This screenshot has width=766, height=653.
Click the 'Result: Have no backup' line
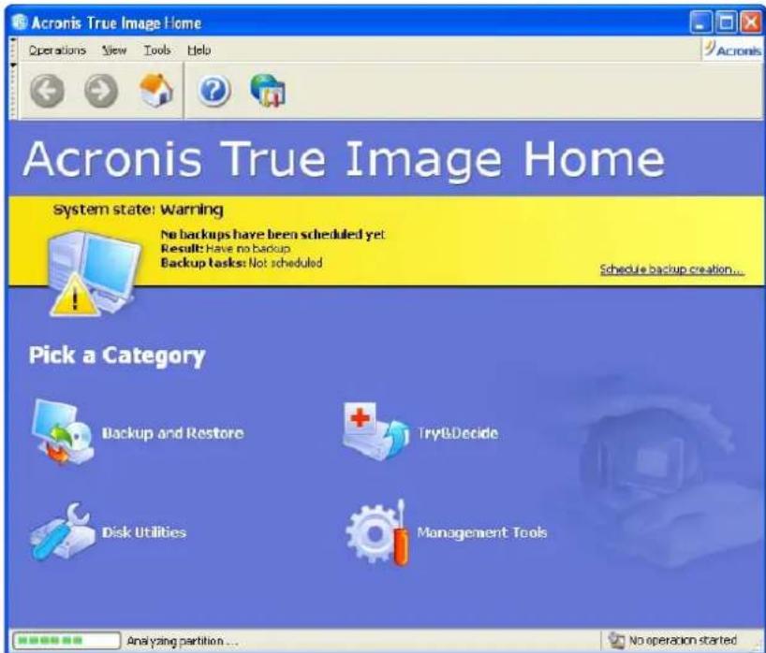[226, 249]
